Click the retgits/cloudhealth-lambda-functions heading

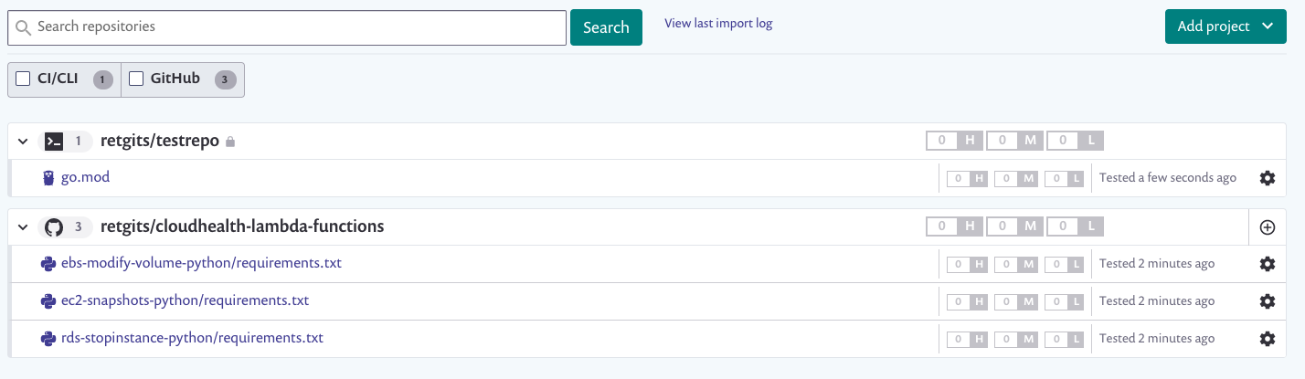pyautogui.click(x=242, y=226)
